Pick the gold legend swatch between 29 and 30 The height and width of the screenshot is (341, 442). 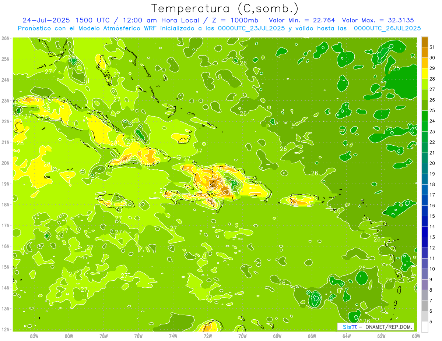click(425, 63)
